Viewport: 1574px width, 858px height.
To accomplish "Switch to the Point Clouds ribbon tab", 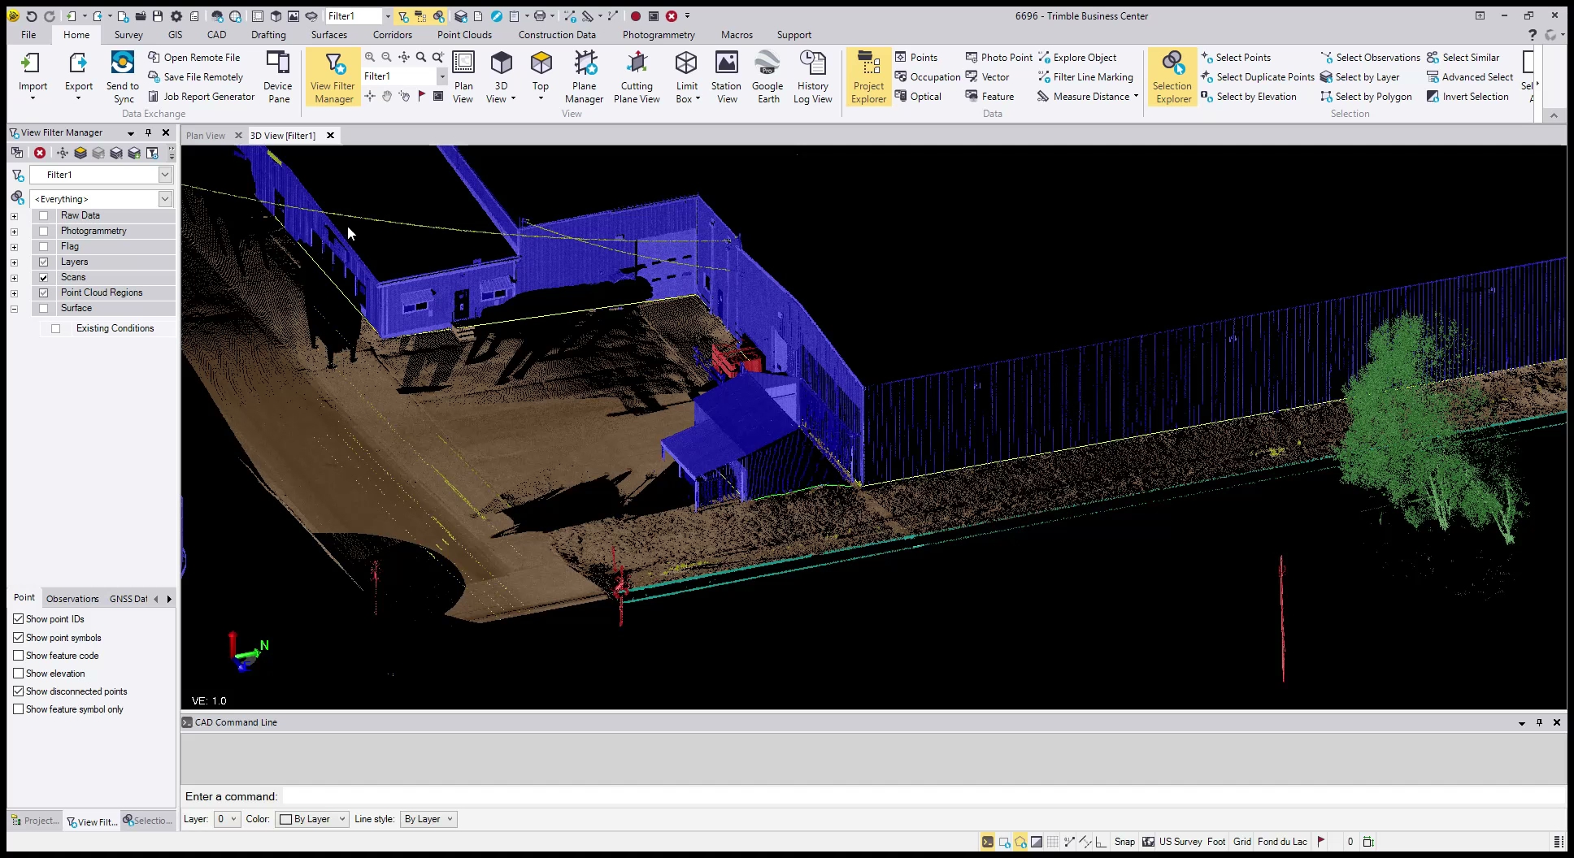I will click(464, 35).
